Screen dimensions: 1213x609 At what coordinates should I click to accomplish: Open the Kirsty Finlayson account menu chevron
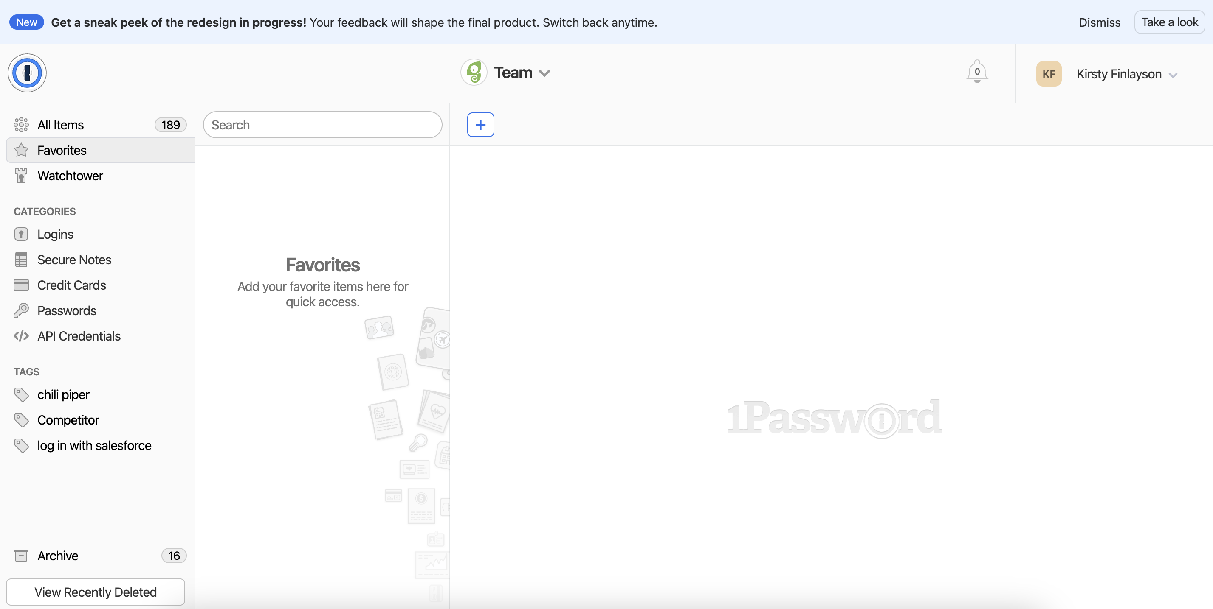[1173, 75]
